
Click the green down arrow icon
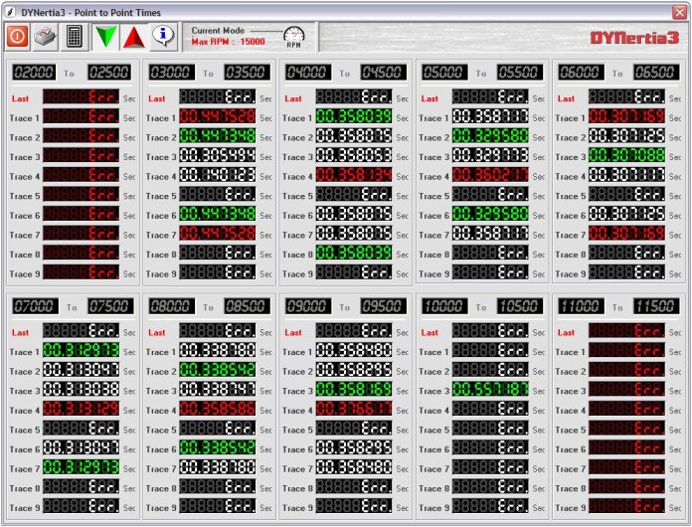coord(105,37)
